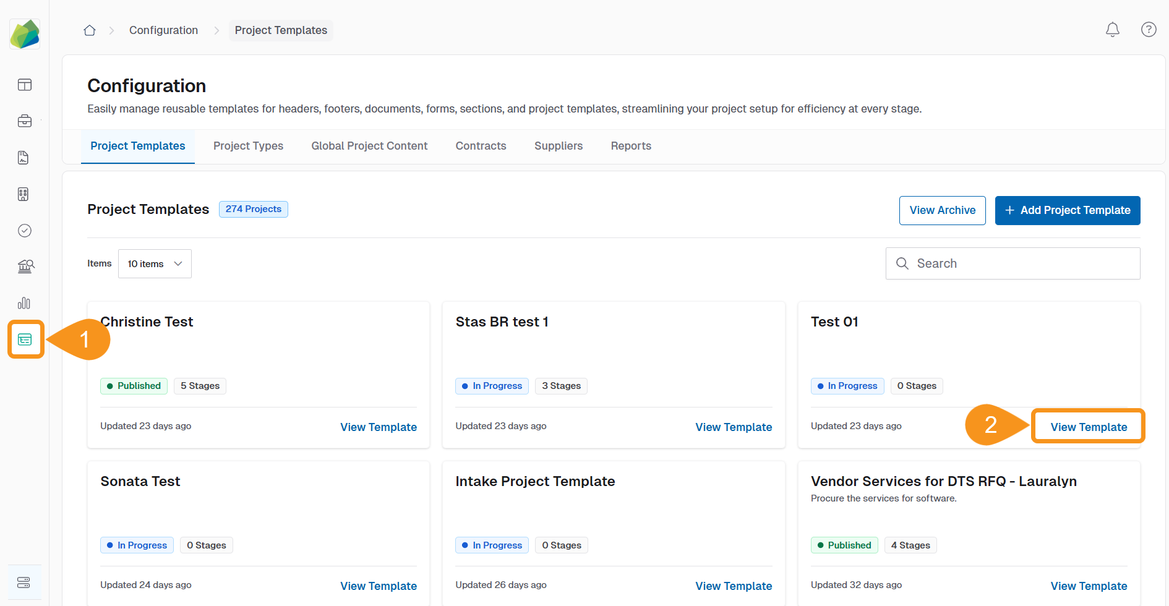Select the briefcase projects icon

(x=24, y=121)
